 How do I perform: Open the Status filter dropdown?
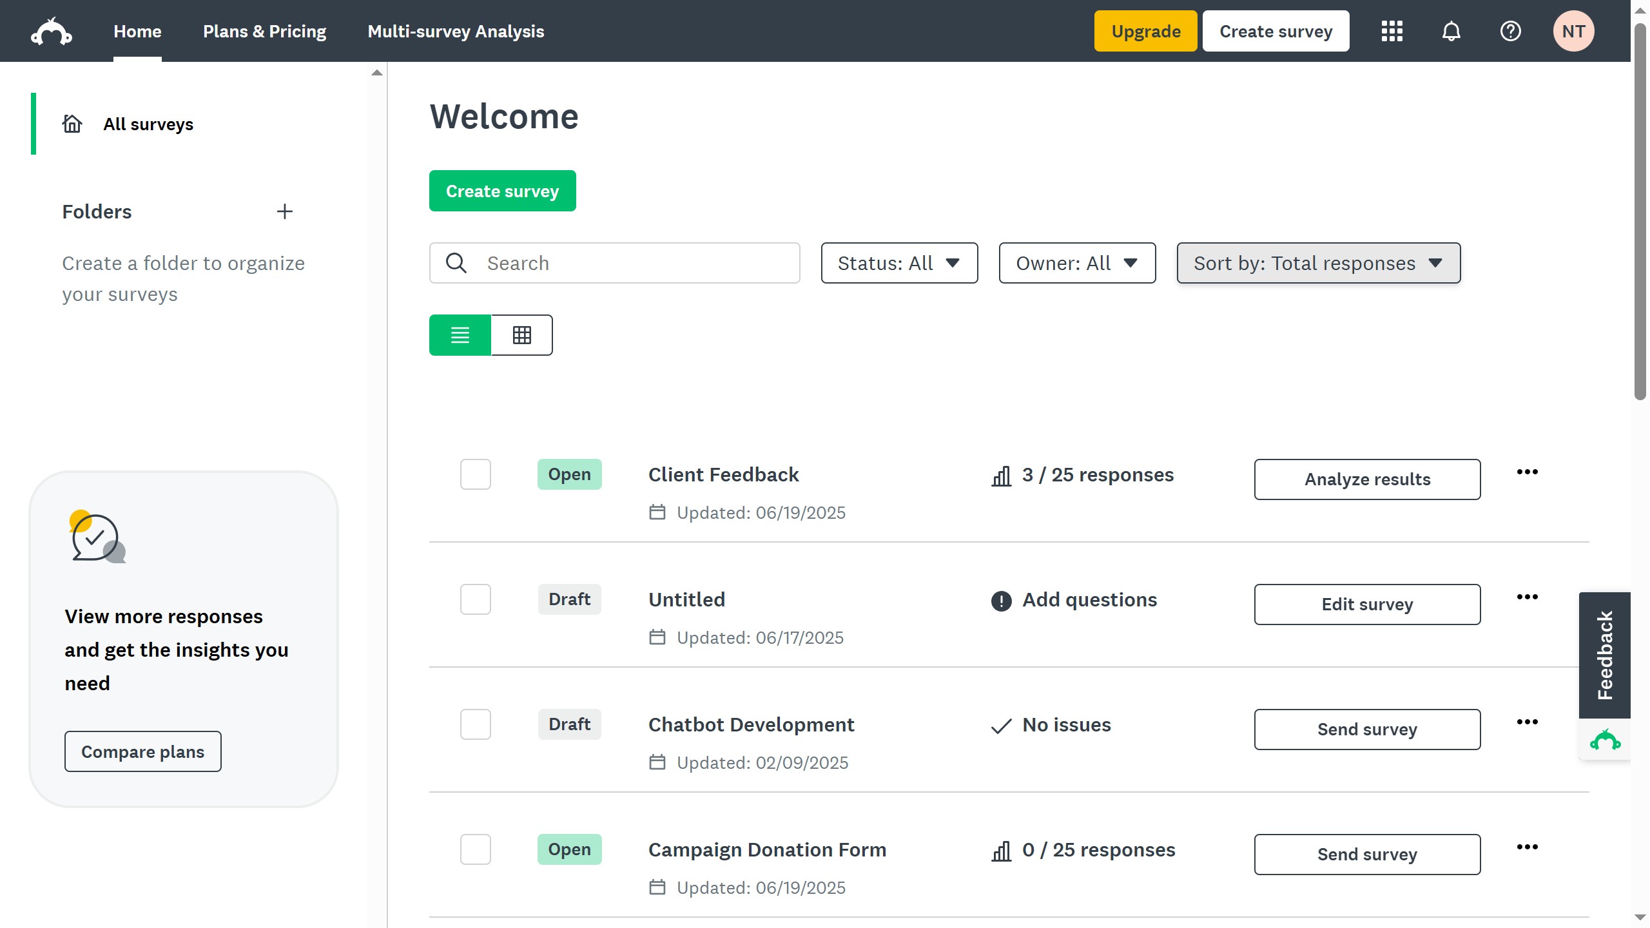[898, 263]
